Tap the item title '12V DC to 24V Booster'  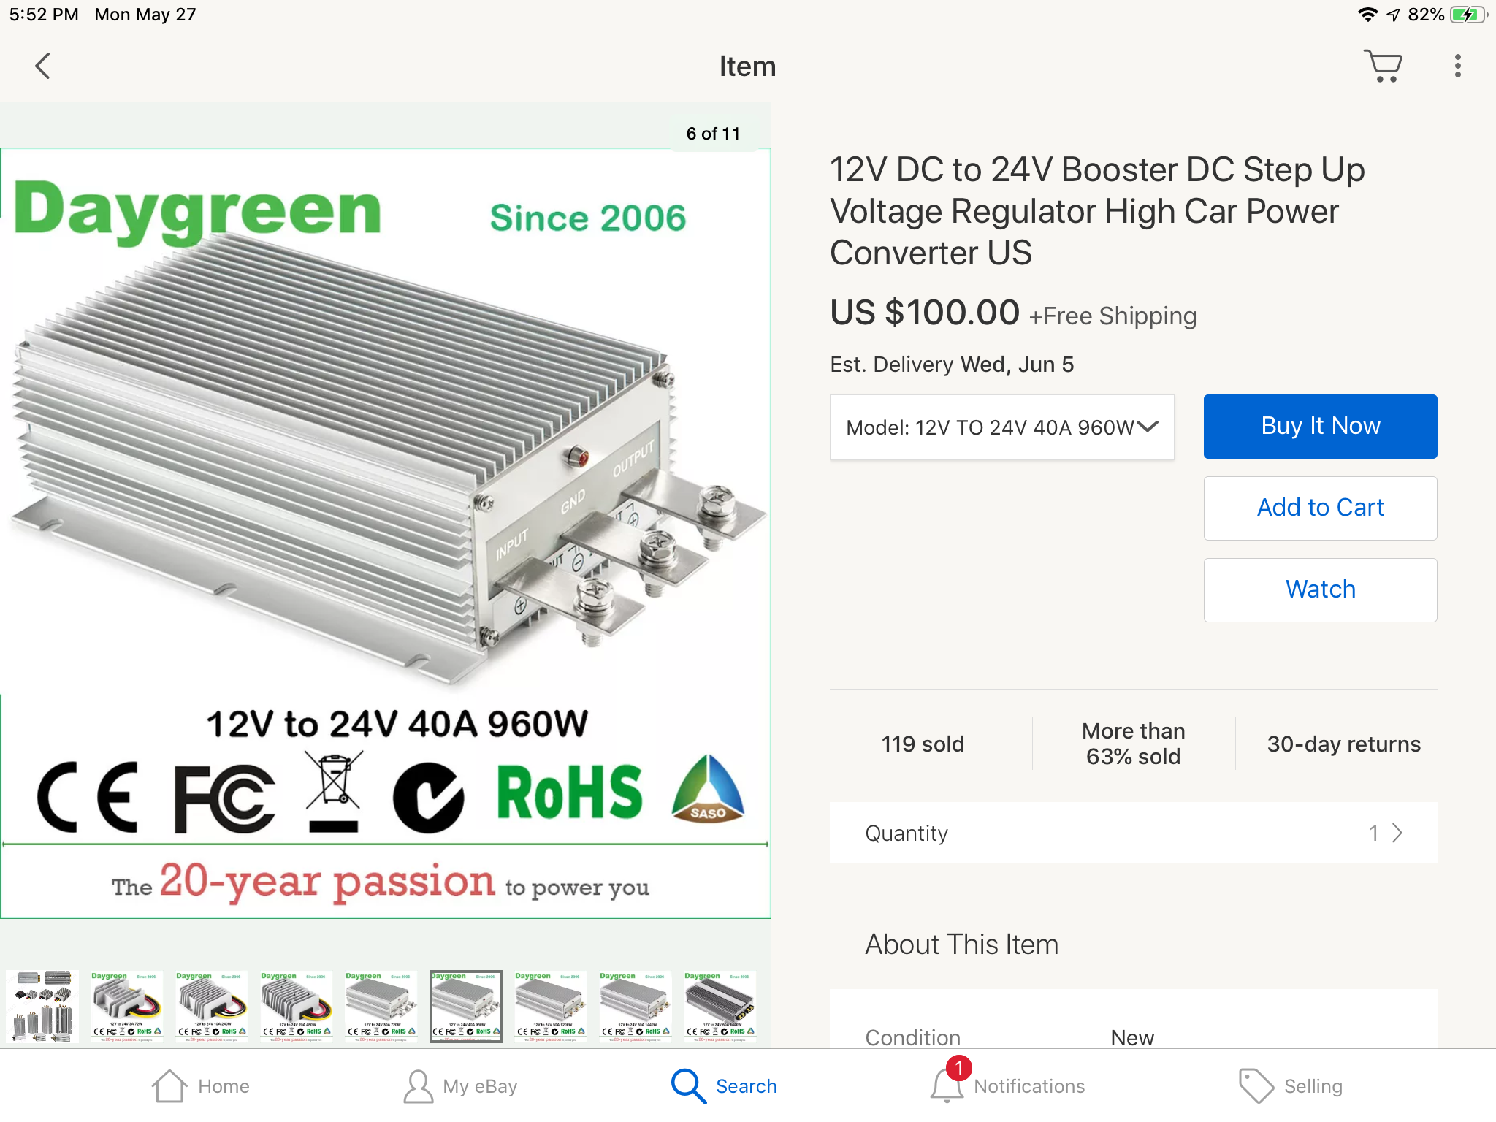(x=1097, y=211)
